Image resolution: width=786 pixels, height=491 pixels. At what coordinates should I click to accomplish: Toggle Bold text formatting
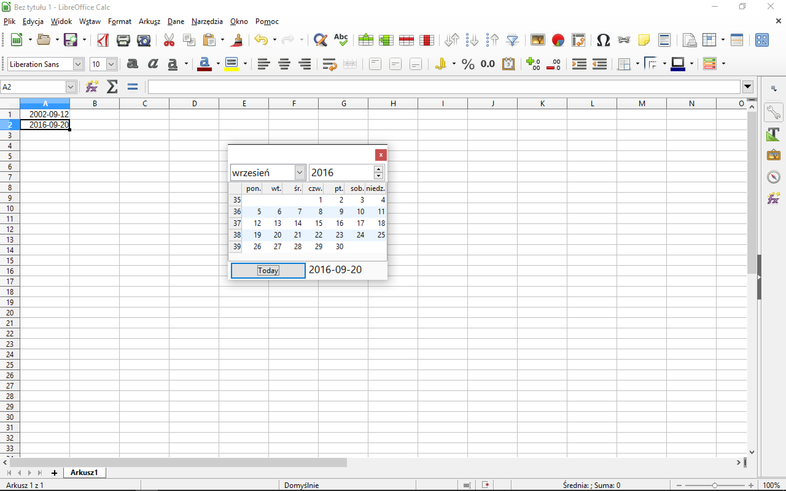coord(132,64)
